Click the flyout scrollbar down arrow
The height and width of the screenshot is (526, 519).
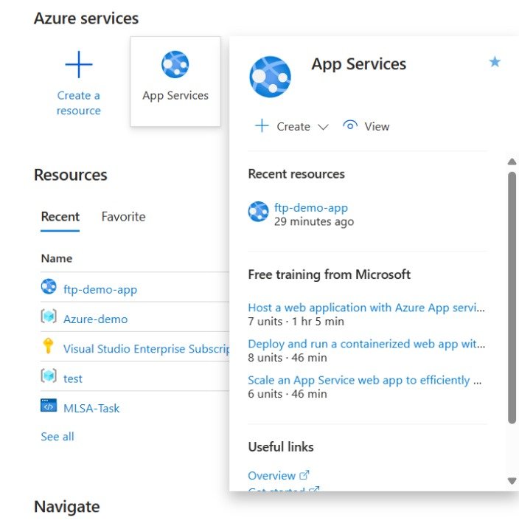[x=512, y=481]
